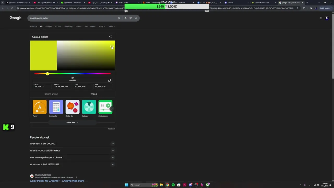Reload the page in Chrome
Image resolution: width=334 pixels, height=188 pixels.
pos(12,8)
